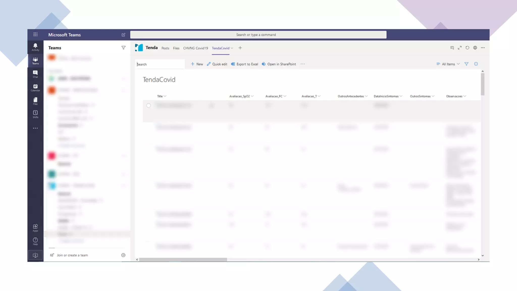Open Shifts in left rail
517x291 pixels.
(x=35, y=114)
